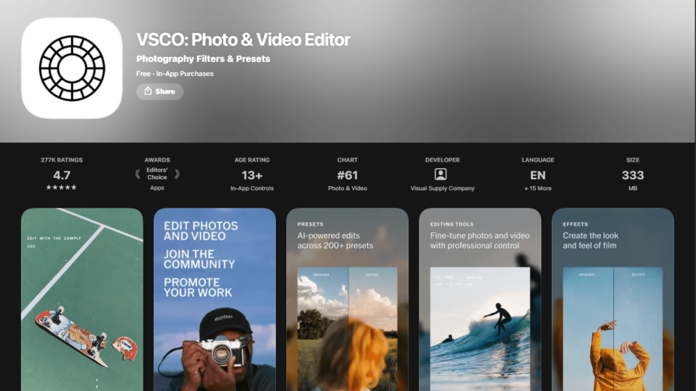Open the 'Edit Photos and Video' screenshot
696x391 pixels.
215,299
